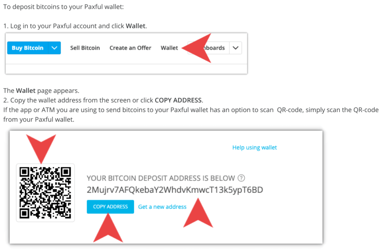Select the bitcoin deposit address text

pos(175,190)
